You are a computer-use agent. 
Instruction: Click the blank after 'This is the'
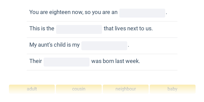pyautogui.click(x=79, y=29)
